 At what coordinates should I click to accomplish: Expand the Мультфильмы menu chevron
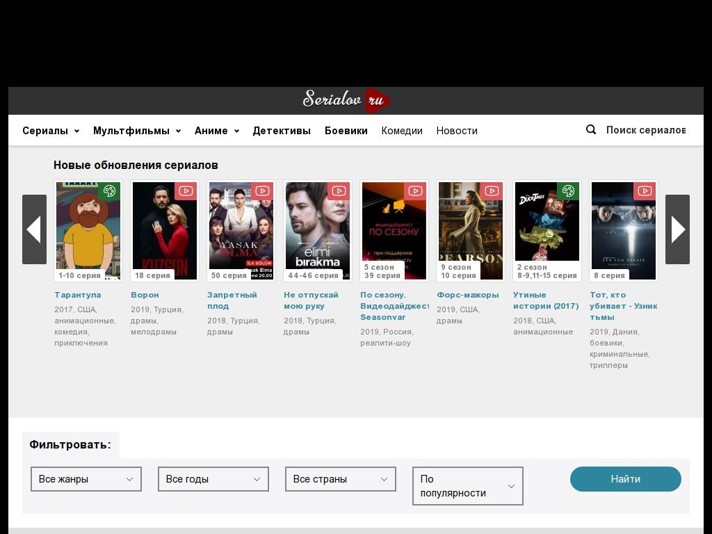(179, 131)
